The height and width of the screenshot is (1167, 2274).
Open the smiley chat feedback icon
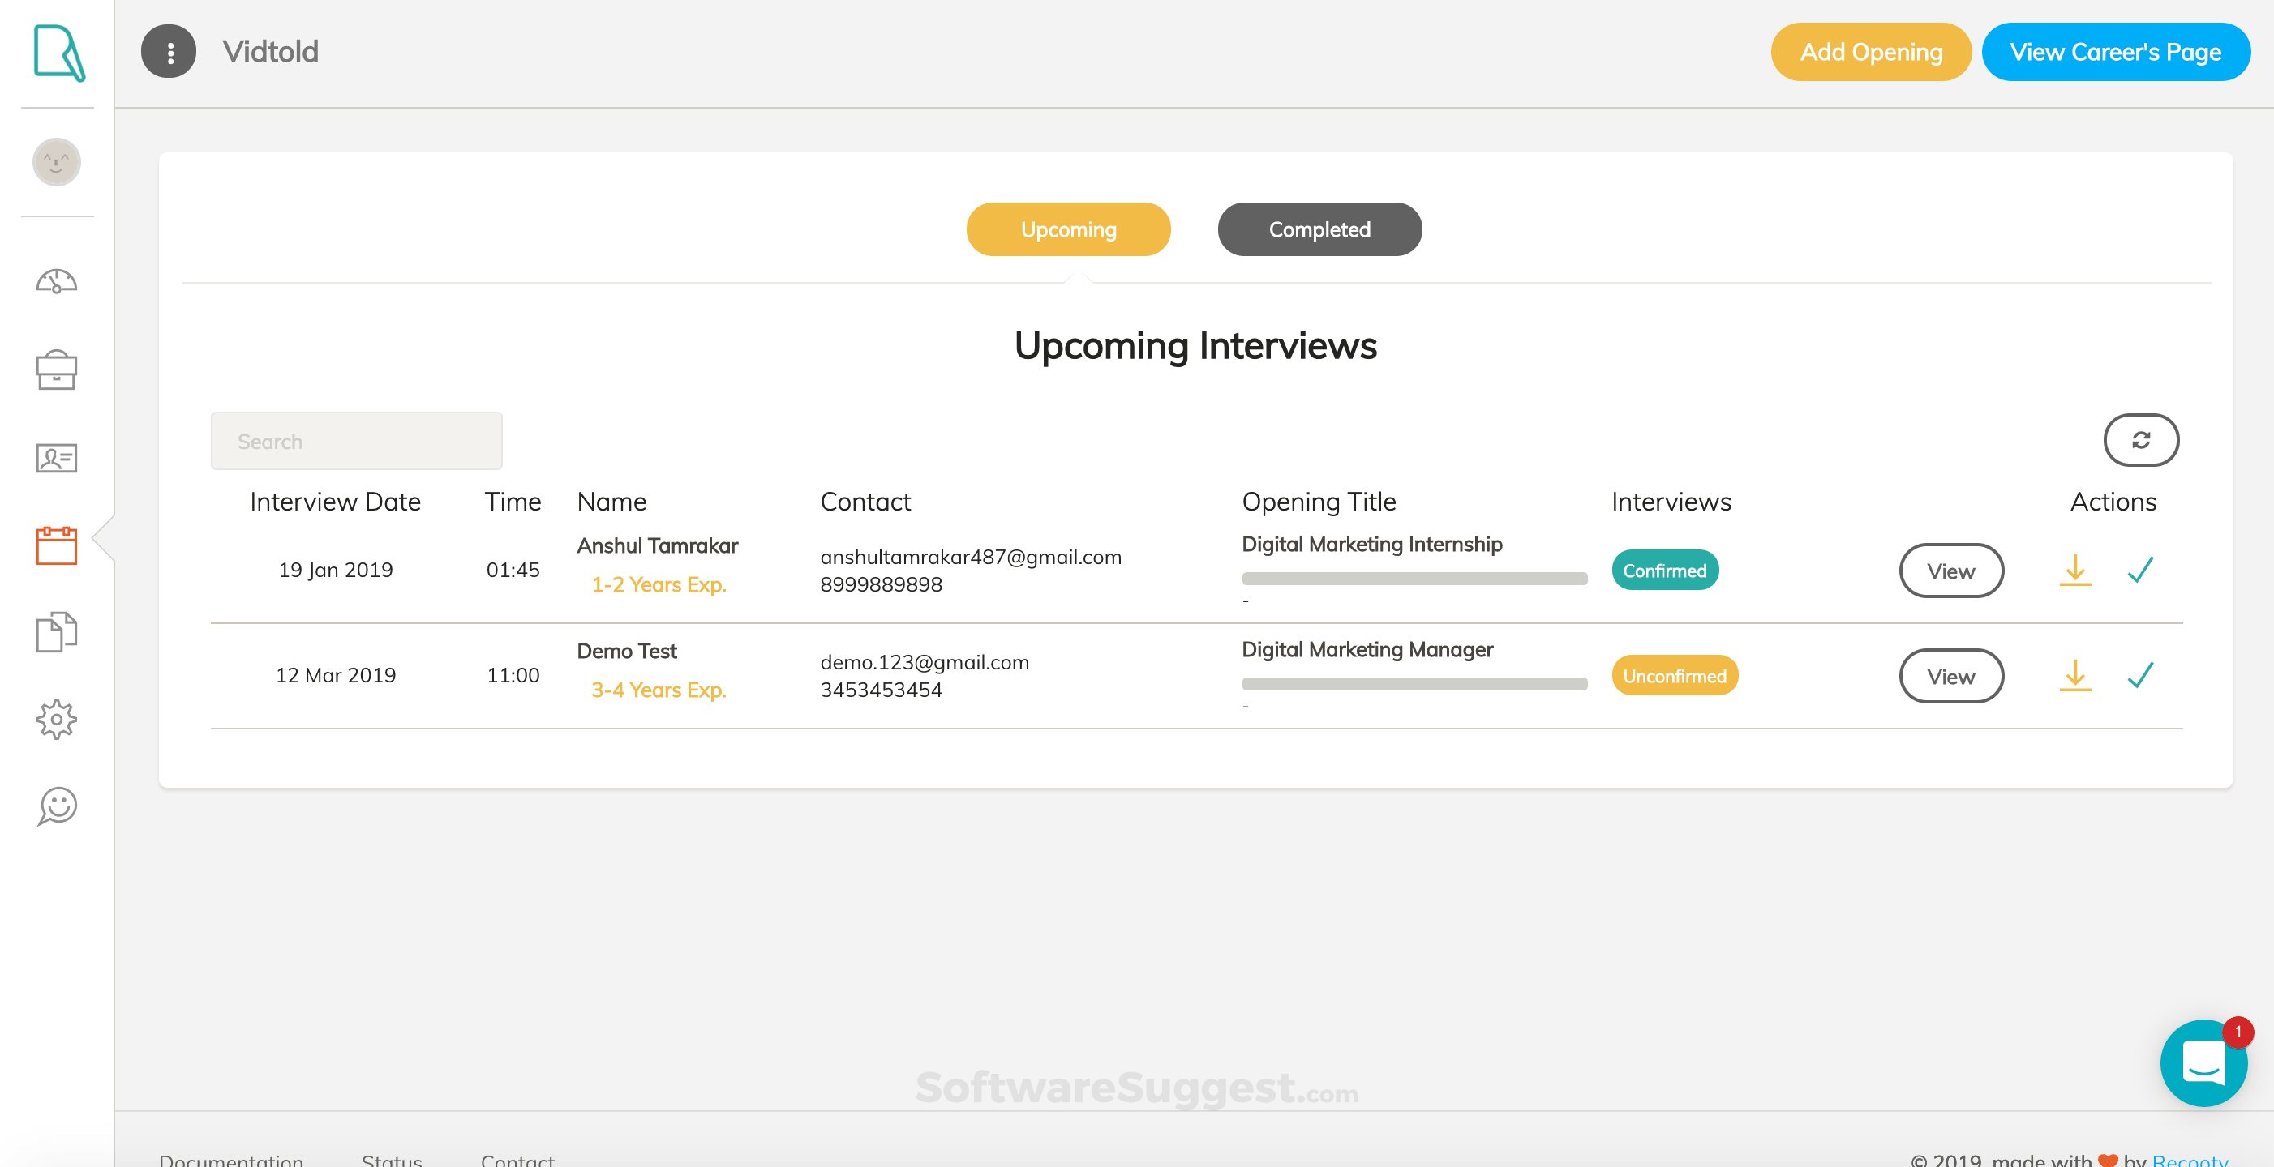(57, 806)
